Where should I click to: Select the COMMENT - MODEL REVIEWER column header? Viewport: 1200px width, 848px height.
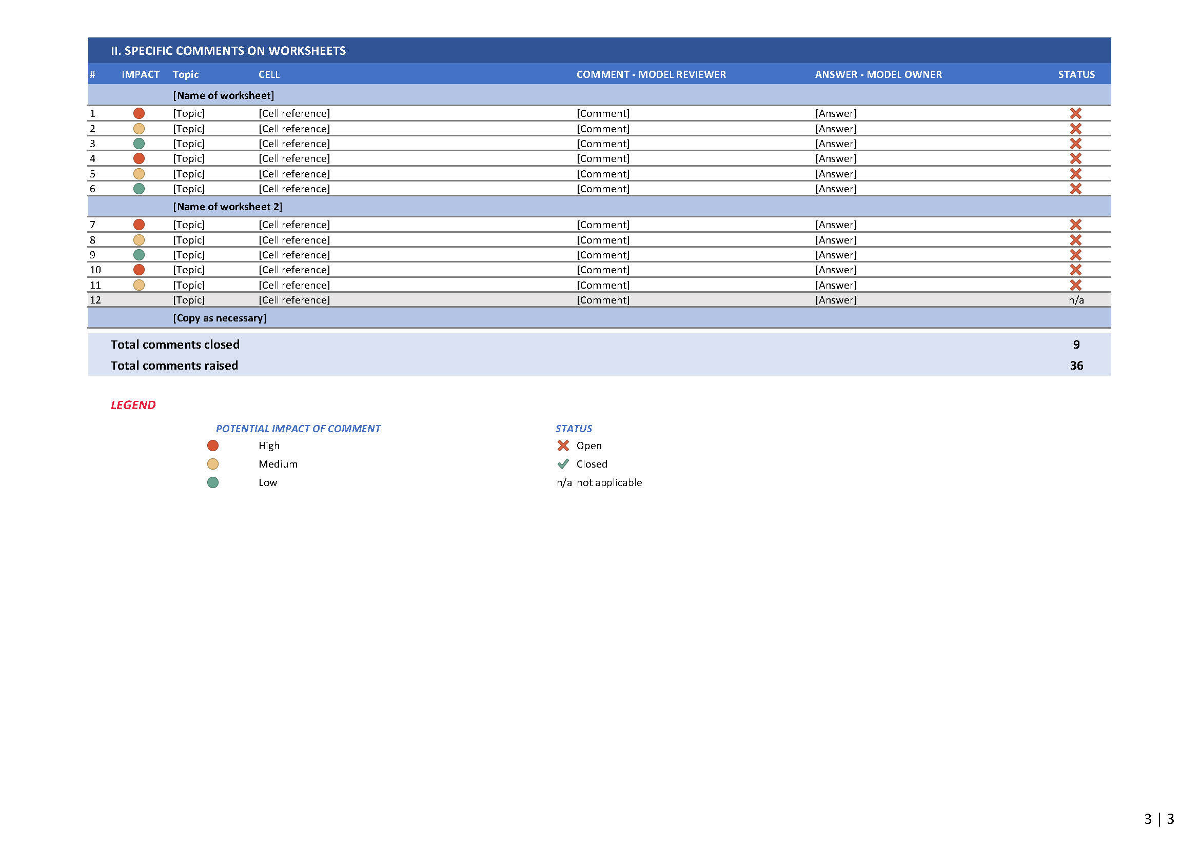[x=651, y=75]
